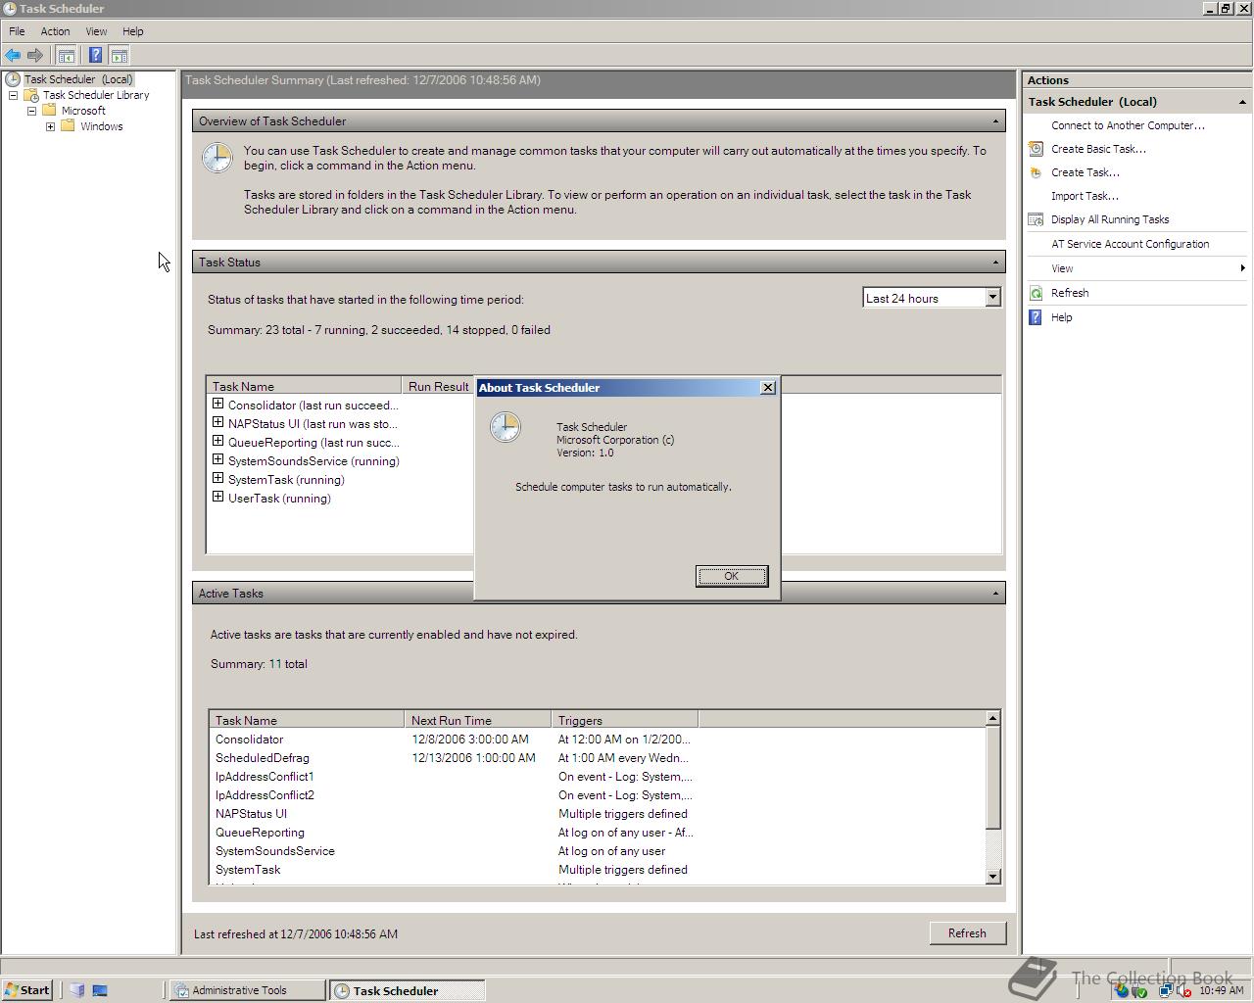Screen dimensions: 1254x1003
Task: Click the blue Help icon in Actions
Action: (1036, 317)
